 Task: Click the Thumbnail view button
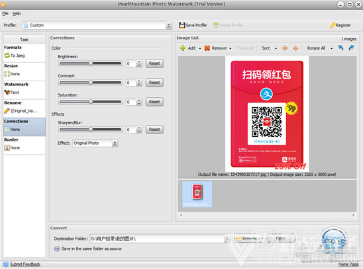(x=244, y=48)
